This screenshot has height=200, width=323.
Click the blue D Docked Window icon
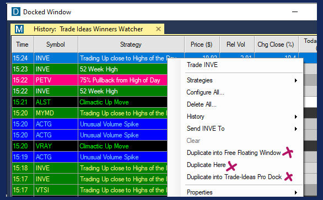pyautogui.click(x=16, y=12)
